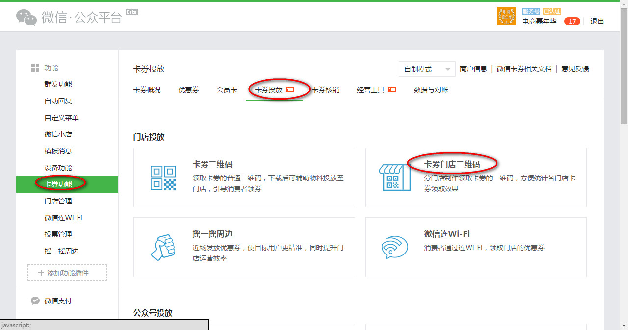Open the 微信连Wi-Fi card title

click(446, 234)
